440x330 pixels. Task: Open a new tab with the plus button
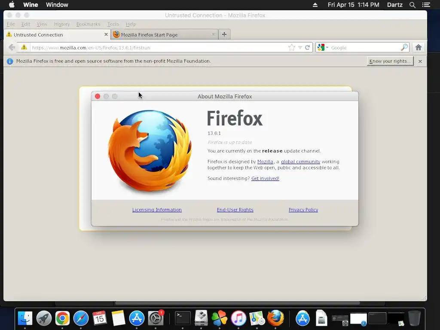pos(224,34)
